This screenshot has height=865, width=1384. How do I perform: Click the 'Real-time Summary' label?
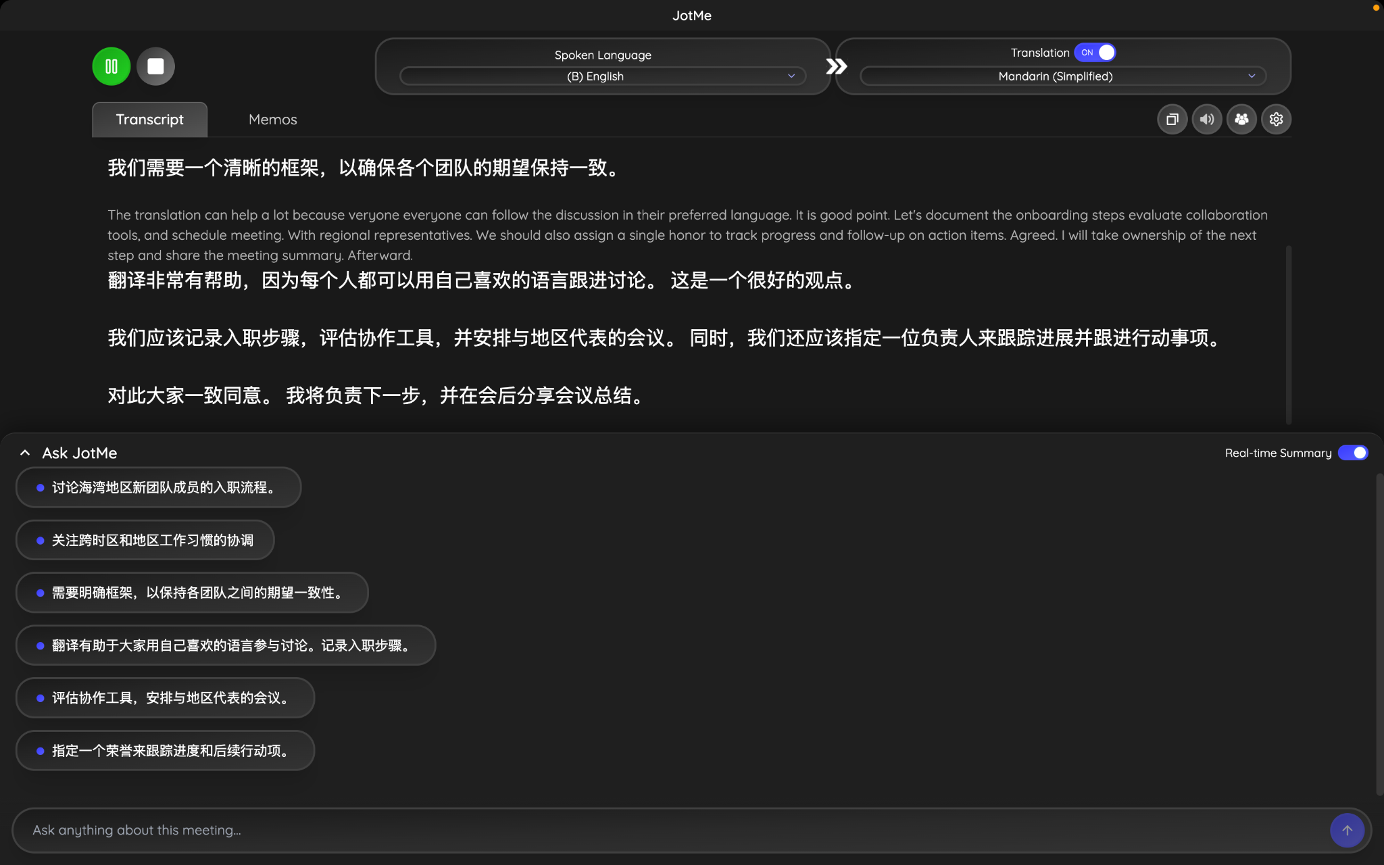(1278, 453)
